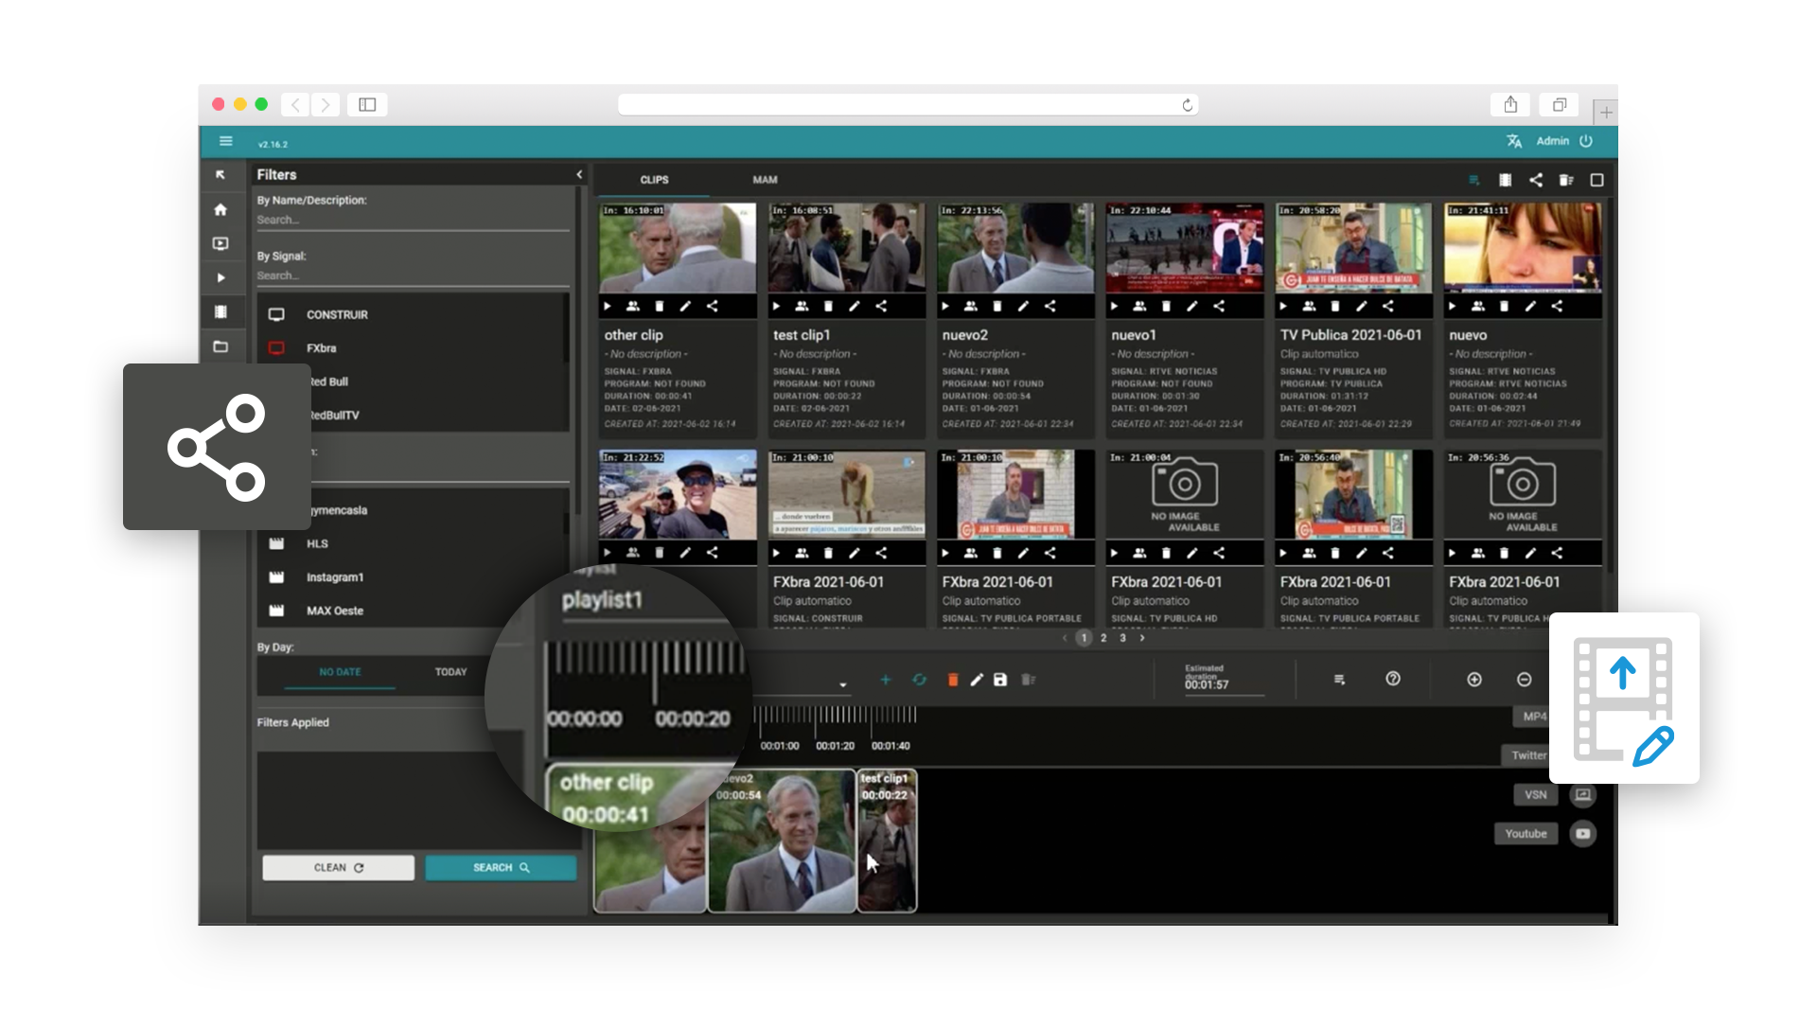Go to next clips page chevron
This screenshot has height=1028, width=1817.
click(1142, 638)
